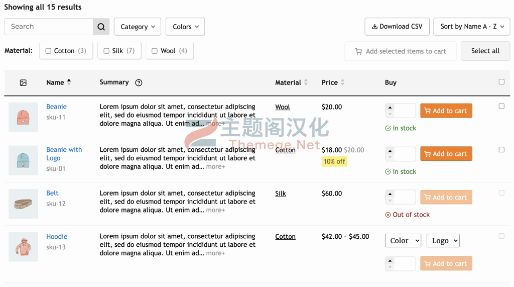Sort by Price column arrows
This screenshot has height=287, width=514.
[x=342, y=82]
